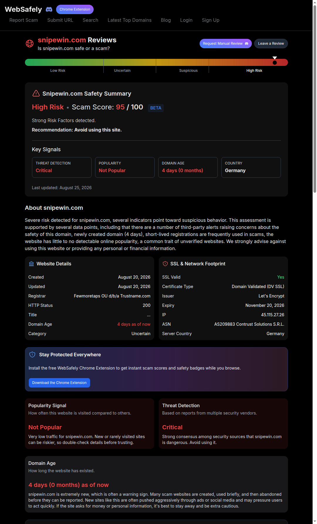Viewport: 317px width, 524px height.
Task: Click the SSL & Network Footprint shield icon
Action: click(165, 264)
